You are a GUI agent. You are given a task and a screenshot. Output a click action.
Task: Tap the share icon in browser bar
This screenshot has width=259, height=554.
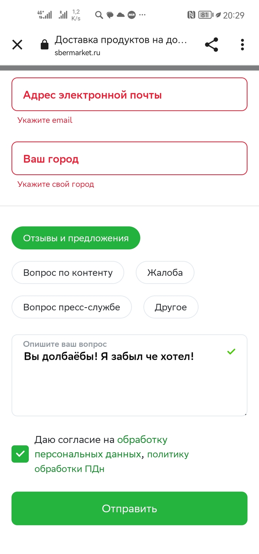212,45
